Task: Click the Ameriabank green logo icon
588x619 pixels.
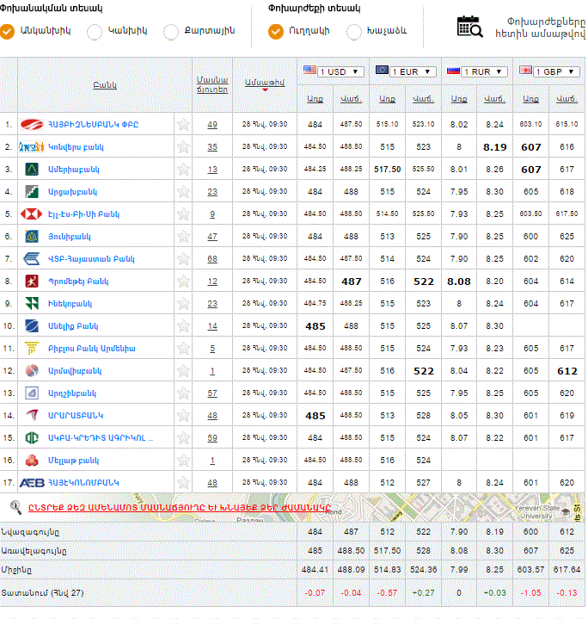Action: (32, 169)
